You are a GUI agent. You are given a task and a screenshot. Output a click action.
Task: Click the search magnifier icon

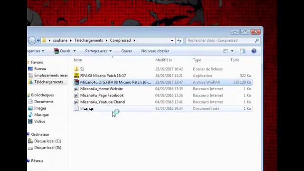pos(257,40)
